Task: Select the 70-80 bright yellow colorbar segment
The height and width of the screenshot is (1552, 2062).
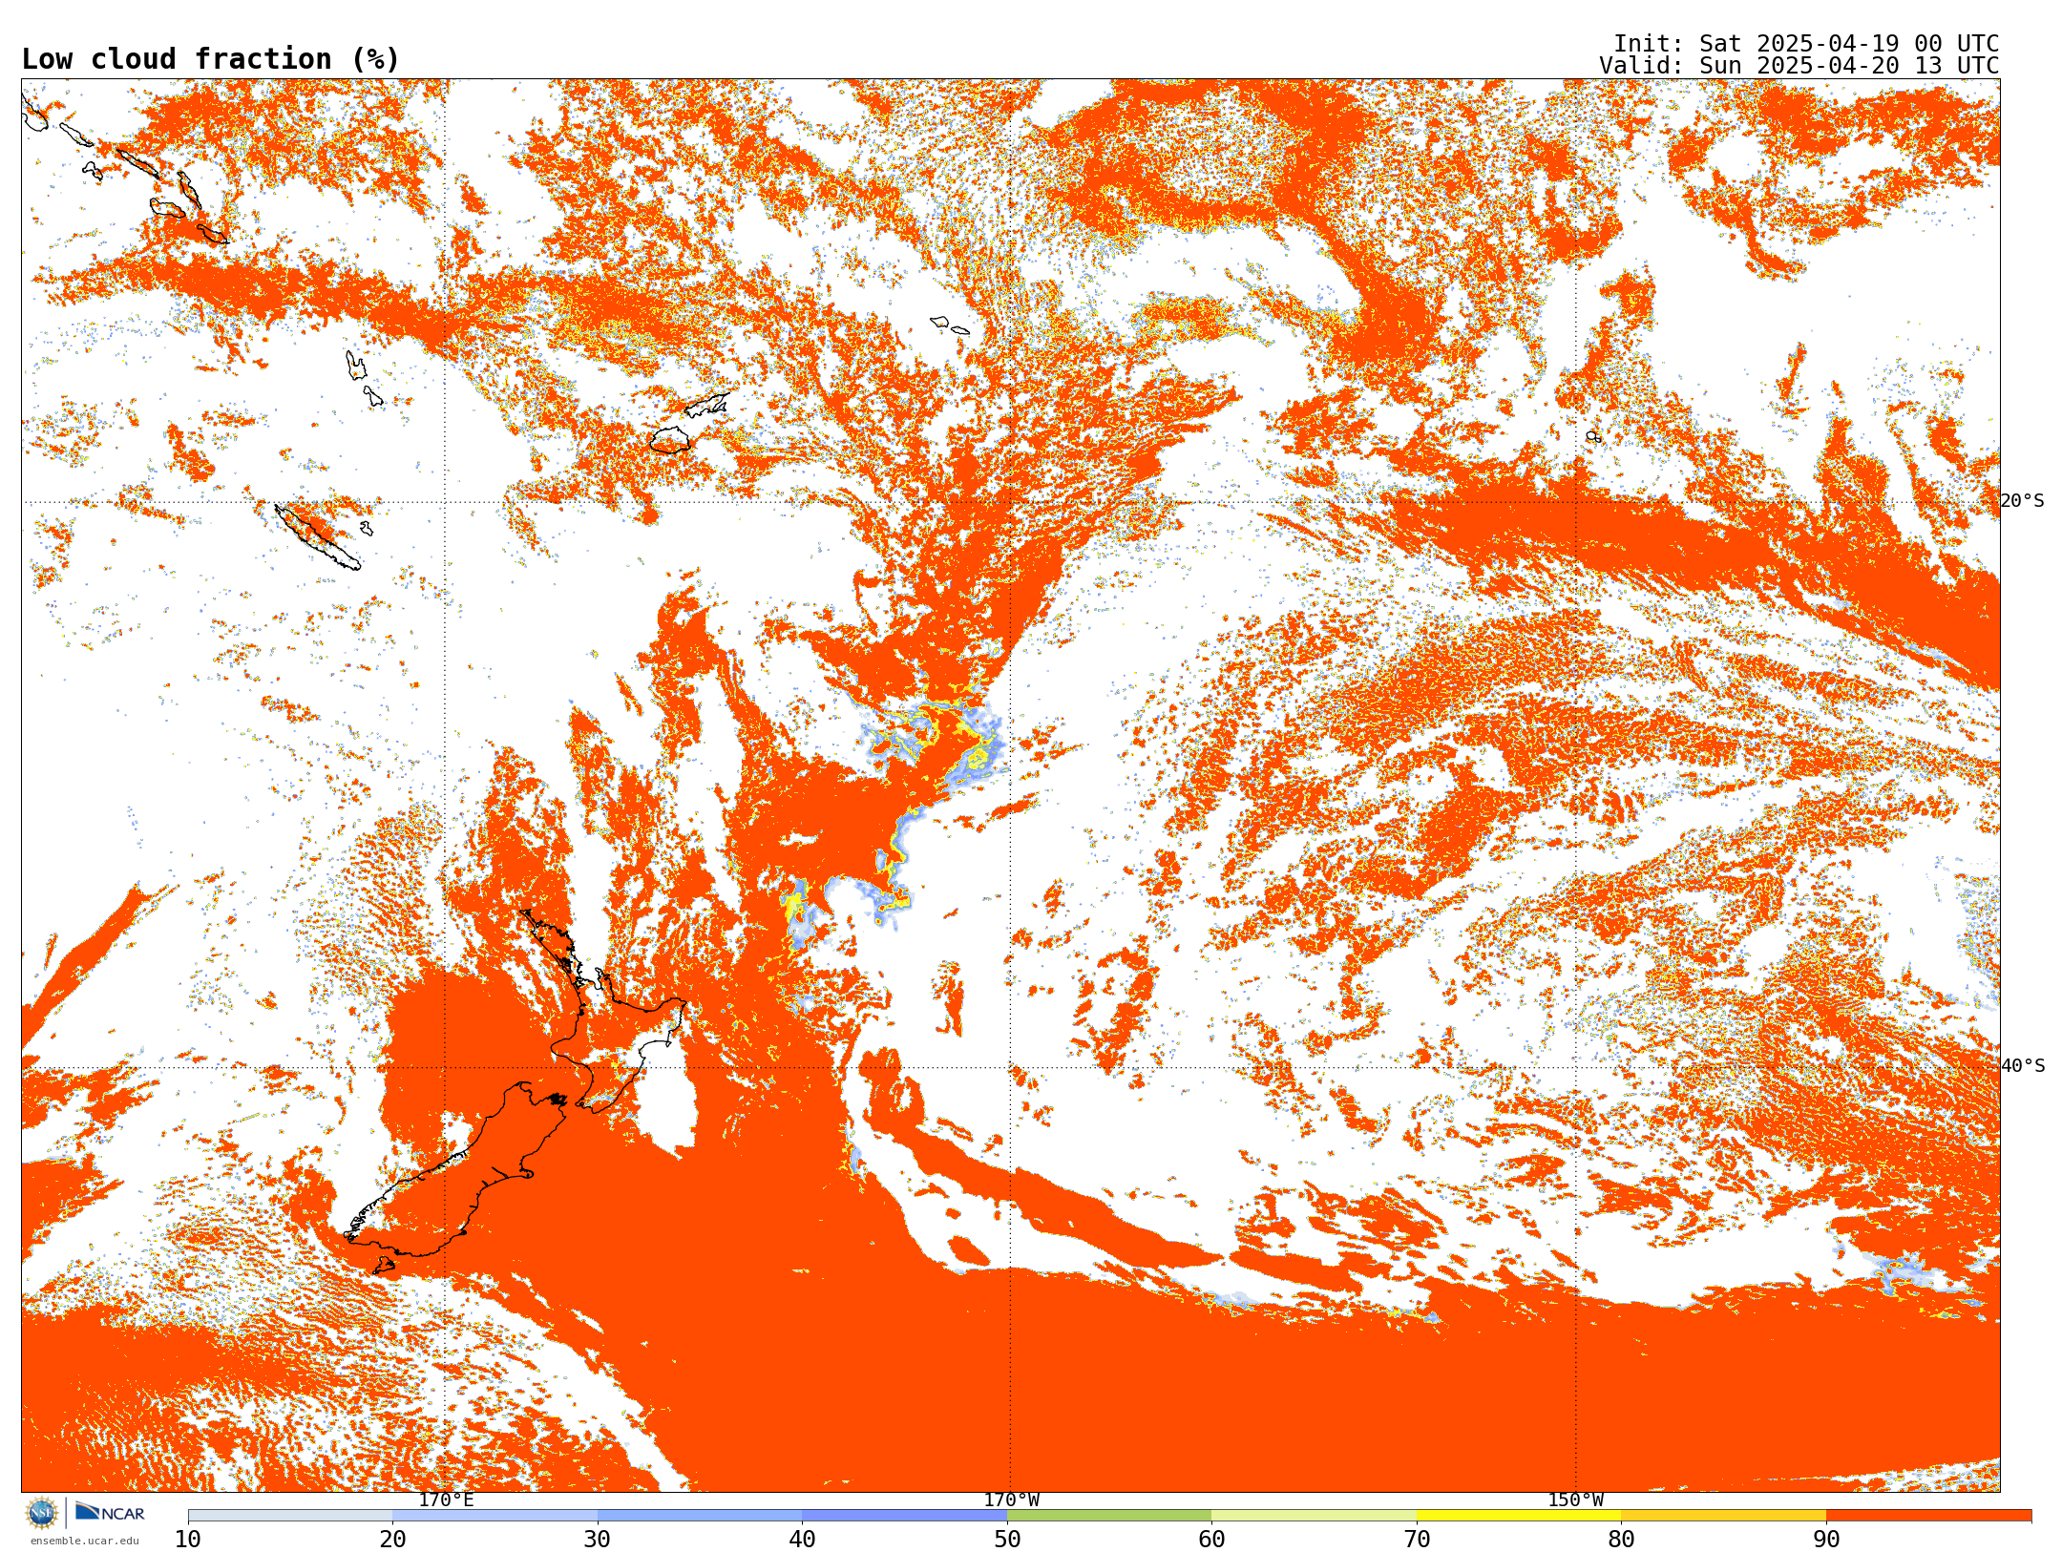Action: tap(1519, 1516)
